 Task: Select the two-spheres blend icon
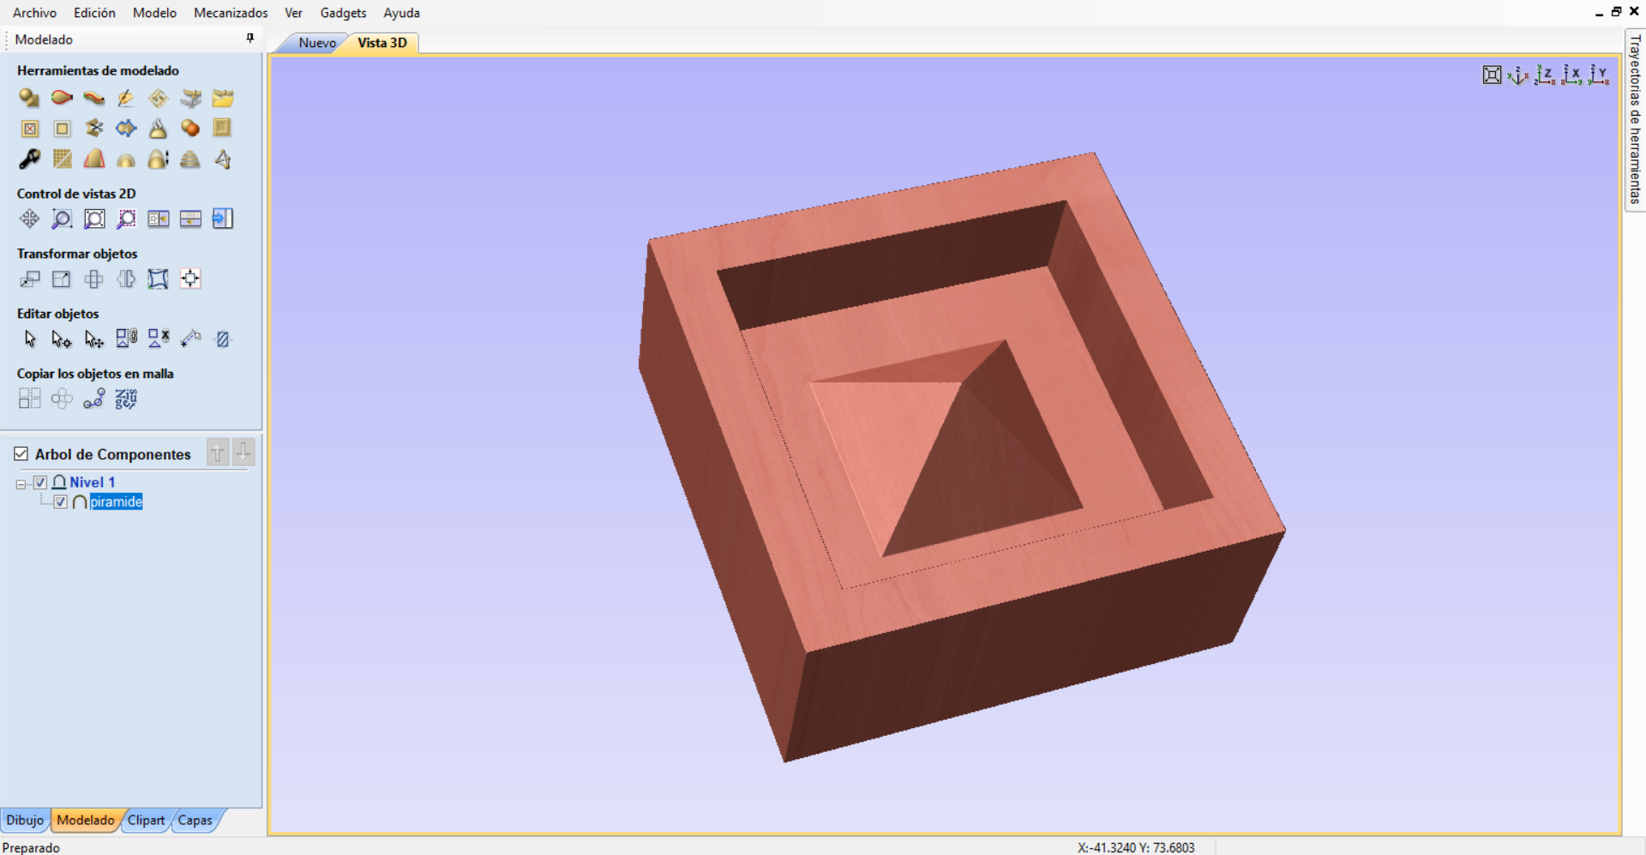coord(190,129)
